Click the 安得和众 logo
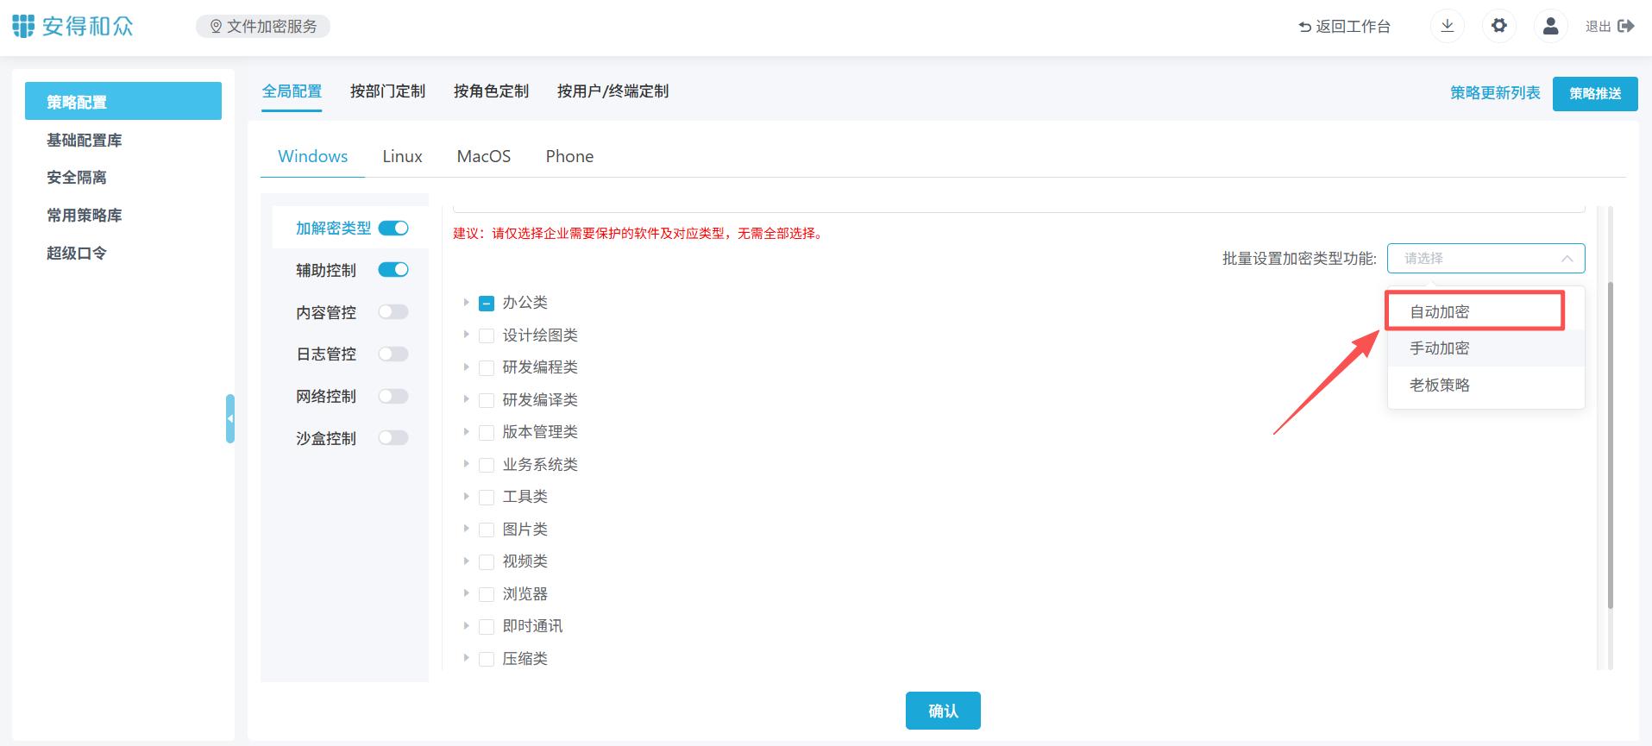The image size is (1652, 746). pos(73,26)
